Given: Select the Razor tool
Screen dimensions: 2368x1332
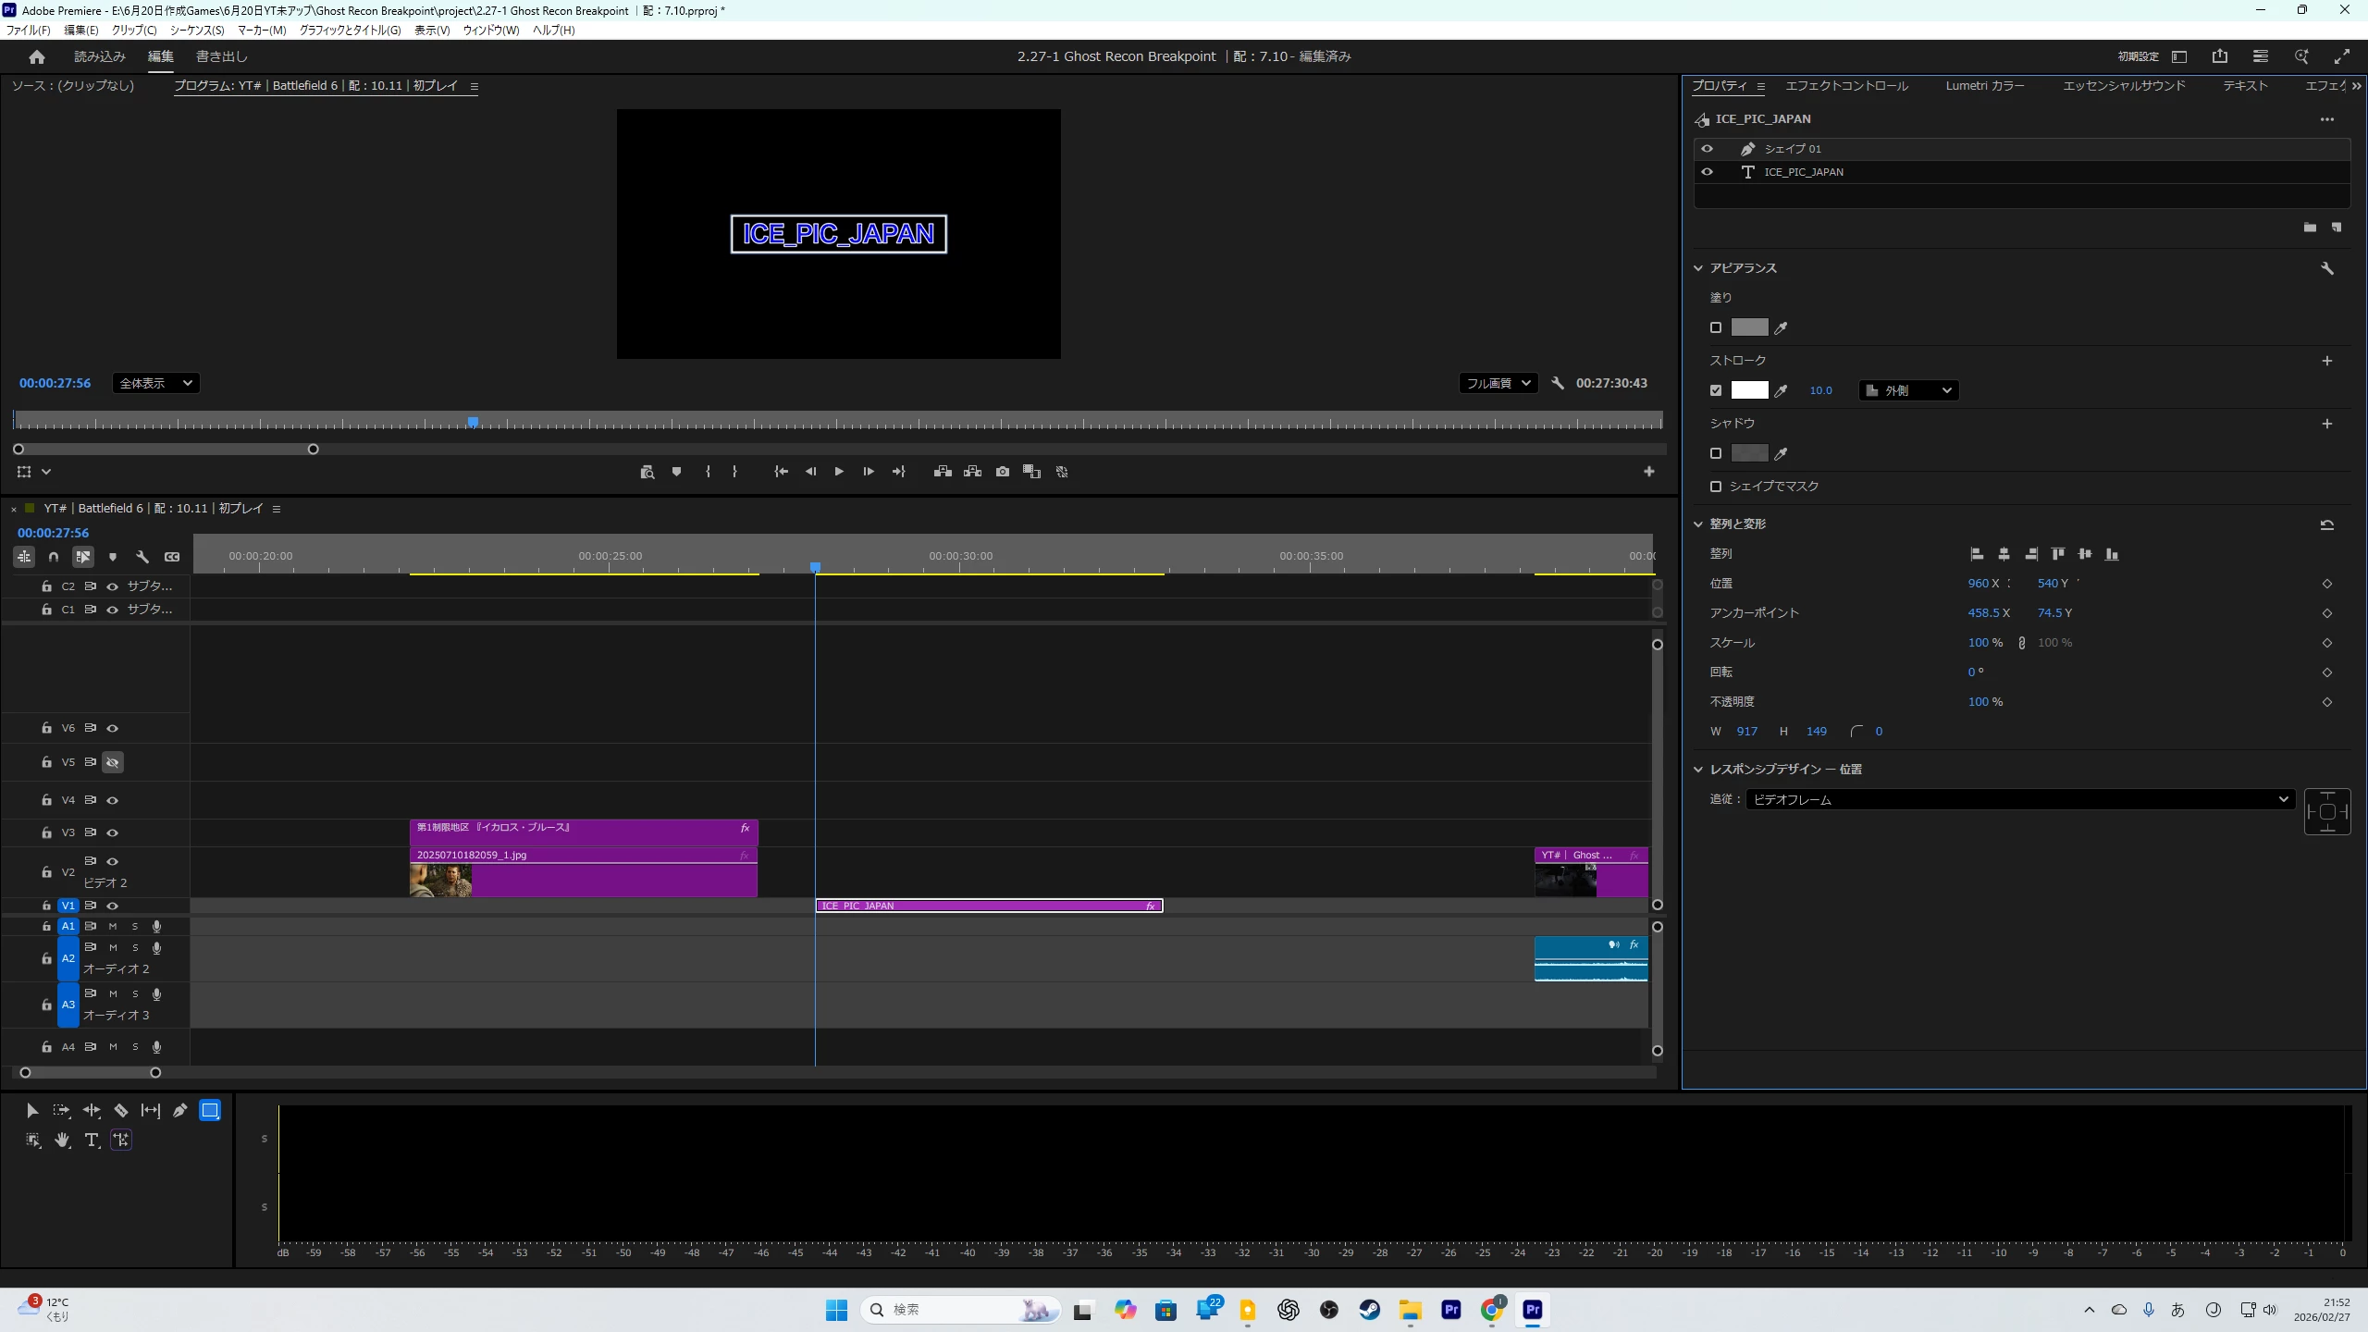Looking at the screenshot, I should coord(121,1110).
